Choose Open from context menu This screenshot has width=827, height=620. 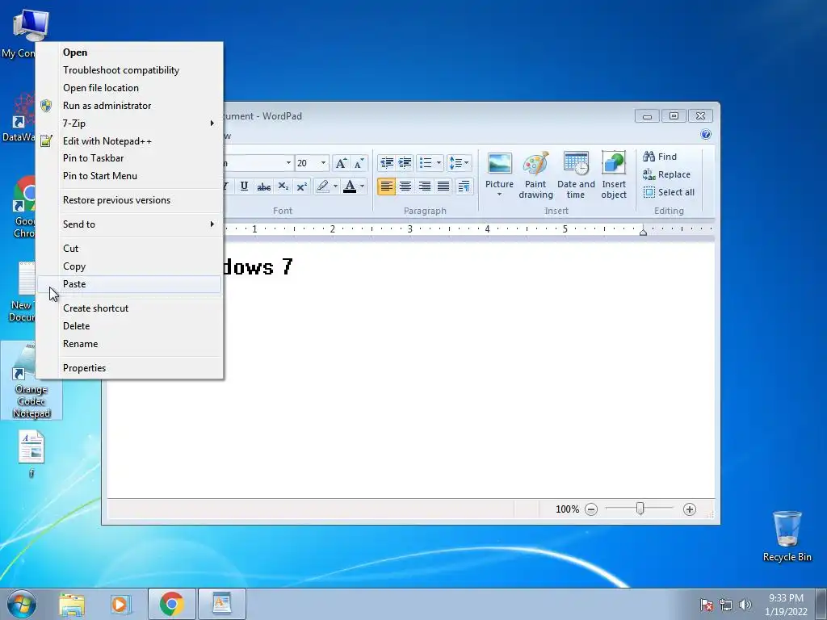(129, 52)
